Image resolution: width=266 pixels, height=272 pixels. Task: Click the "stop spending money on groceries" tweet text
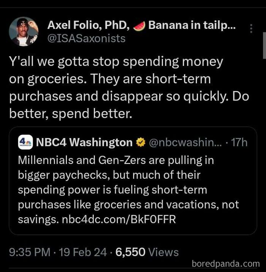coord(116,62)
